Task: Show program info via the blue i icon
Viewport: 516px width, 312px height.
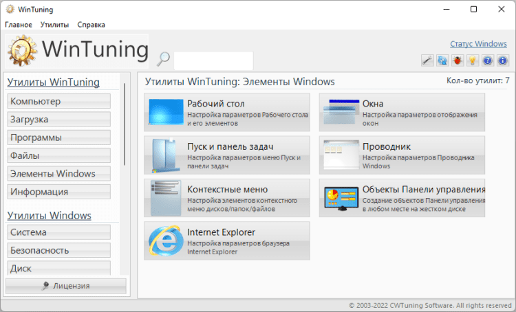Action: pyautogui.click(x=502, y=60)
